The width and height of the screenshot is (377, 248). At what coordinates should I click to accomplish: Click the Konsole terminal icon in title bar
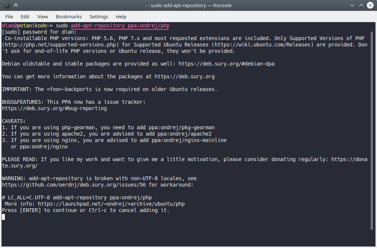(x=7, y=5)
